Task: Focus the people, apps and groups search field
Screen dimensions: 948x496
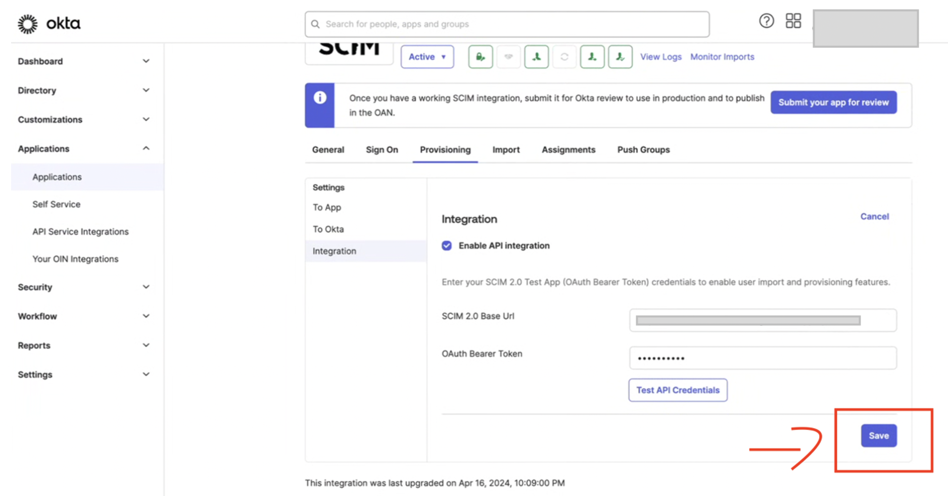Action: pyautogui.click(x=507, y=24)
